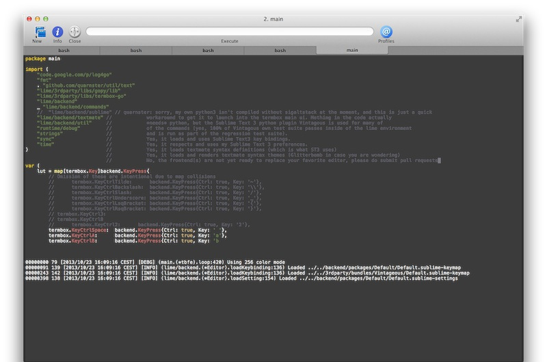547x362 pixels.
Task: Click the "github.com/quarnster/util/text" import string
Action: tap(89, 86)
